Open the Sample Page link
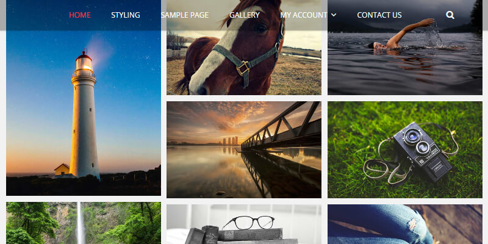The image size is (488, 244). coord(185,15)
